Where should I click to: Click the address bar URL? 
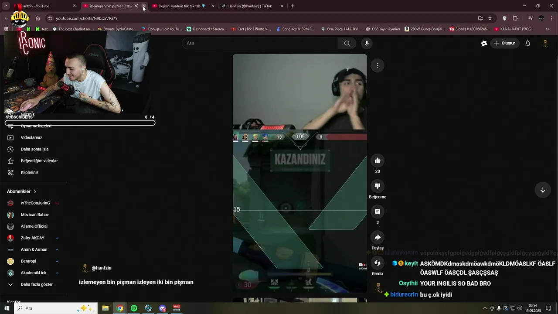tap(87, 18)
